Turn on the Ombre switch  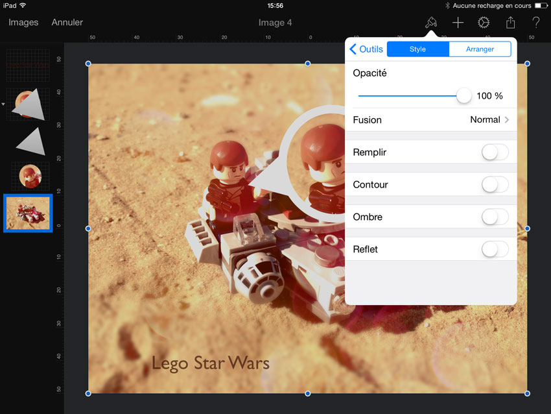495,217
